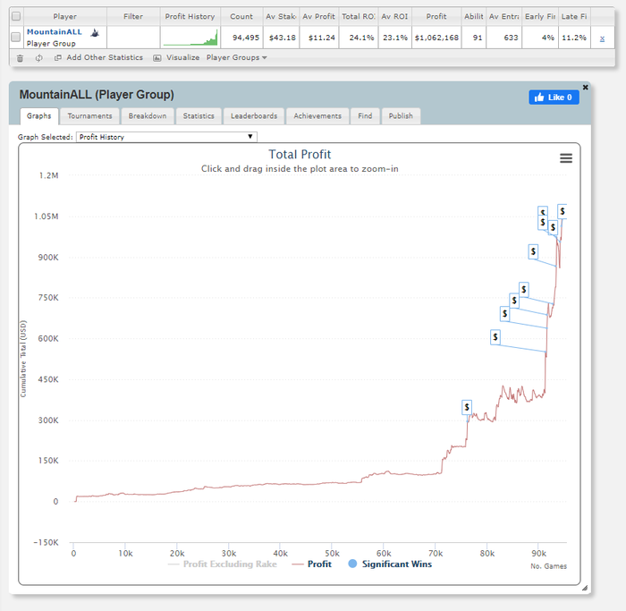
Task: Switch to the Tournaments tab
Action: click(x=89, y=116)
